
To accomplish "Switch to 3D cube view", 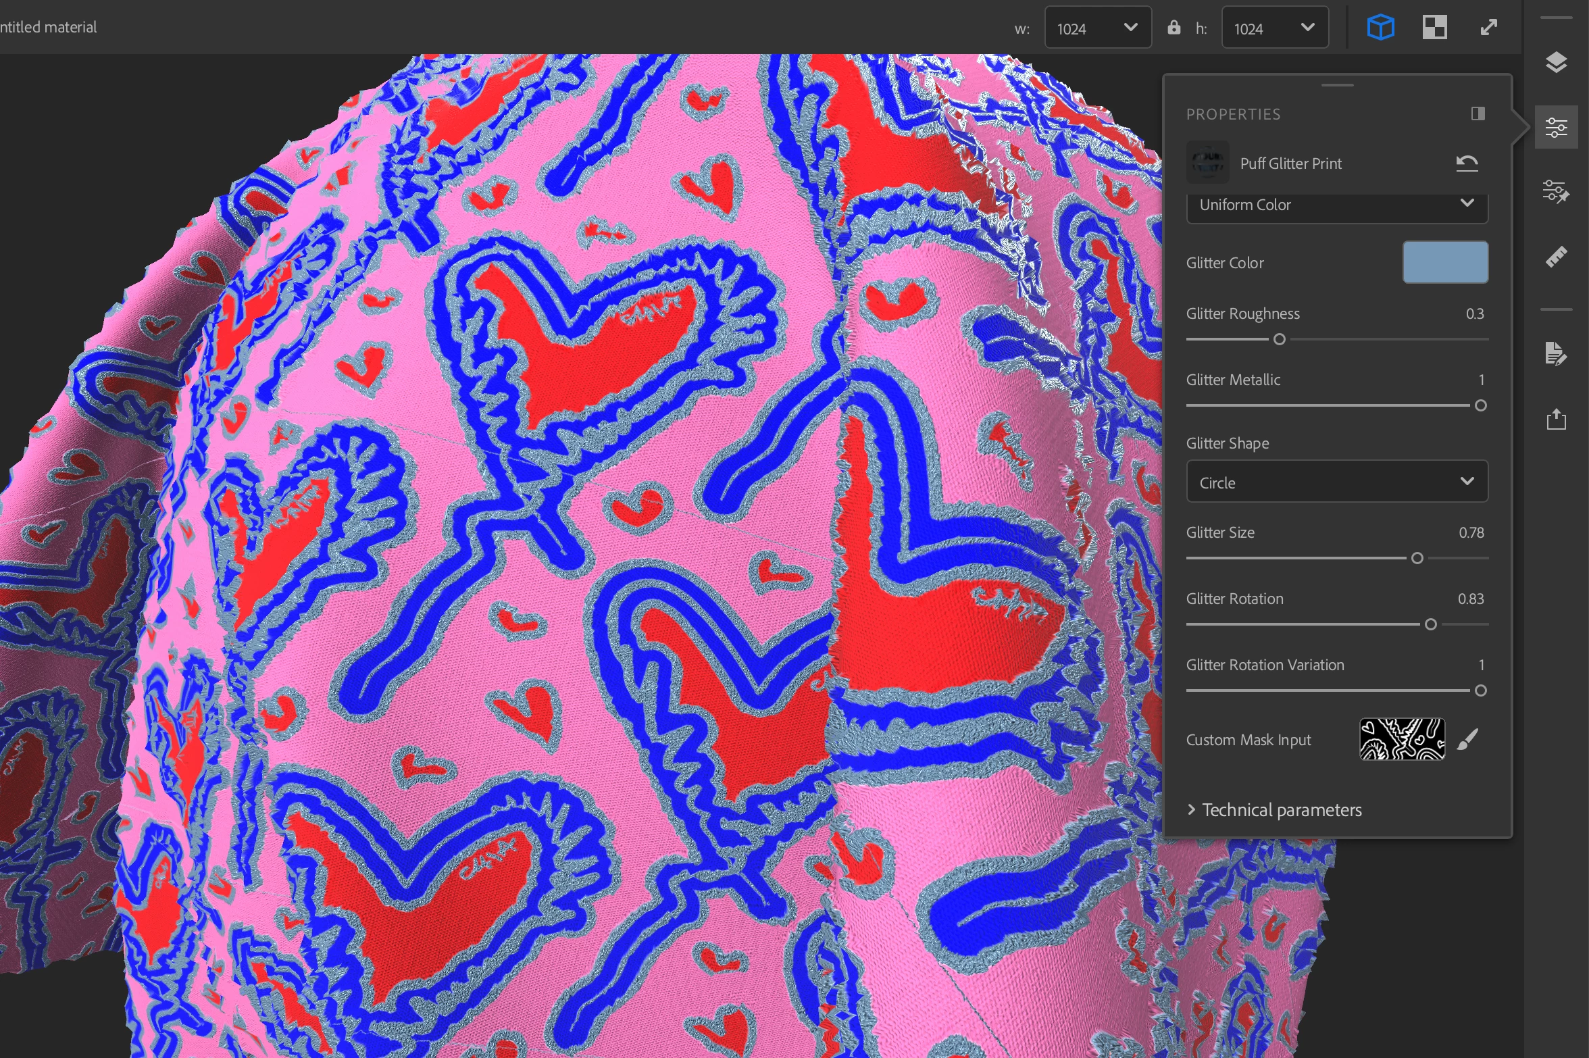I will [x=1380, y=28].
